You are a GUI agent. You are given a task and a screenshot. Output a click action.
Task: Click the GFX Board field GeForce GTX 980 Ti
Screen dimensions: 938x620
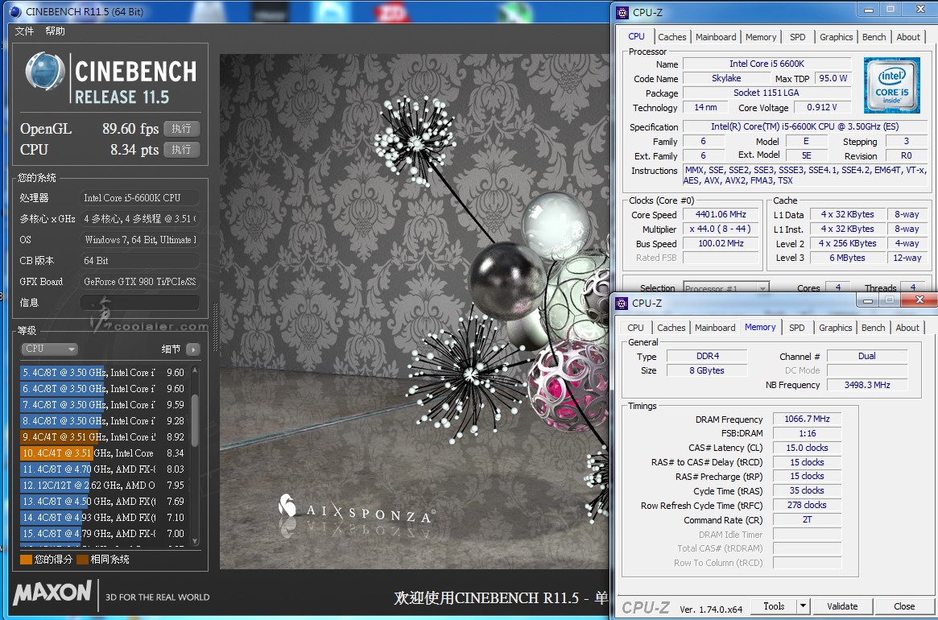point(140,281)
